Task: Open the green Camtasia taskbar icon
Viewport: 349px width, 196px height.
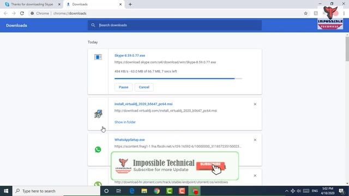Action: click(170, 191)
